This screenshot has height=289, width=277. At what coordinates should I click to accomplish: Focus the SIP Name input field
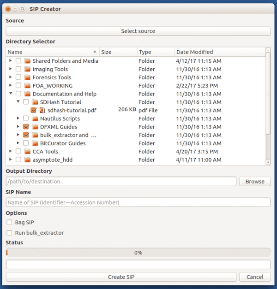(138, 202)
